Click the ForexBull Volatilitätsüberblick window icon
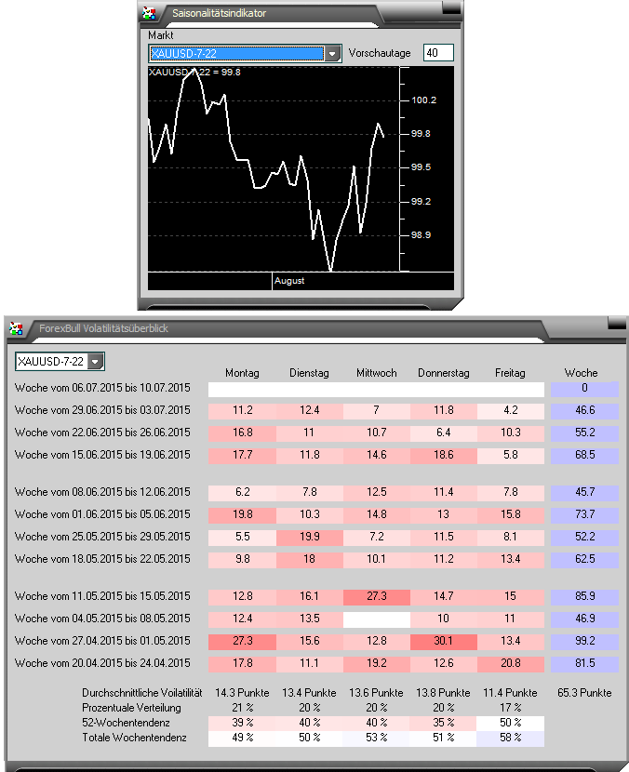 coord(17,328)
